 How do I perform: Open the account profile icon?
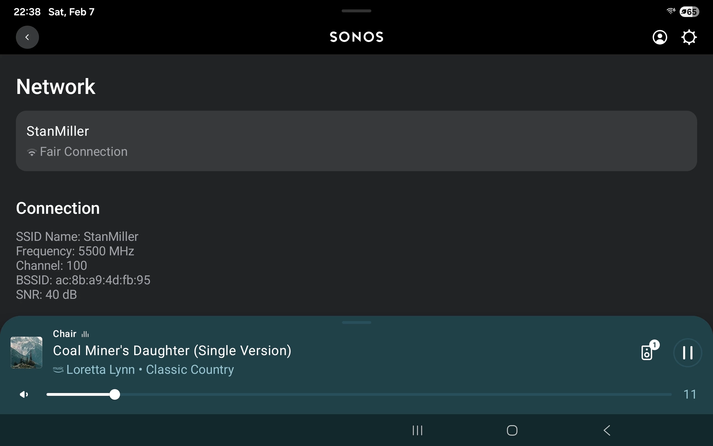(660, 37)
